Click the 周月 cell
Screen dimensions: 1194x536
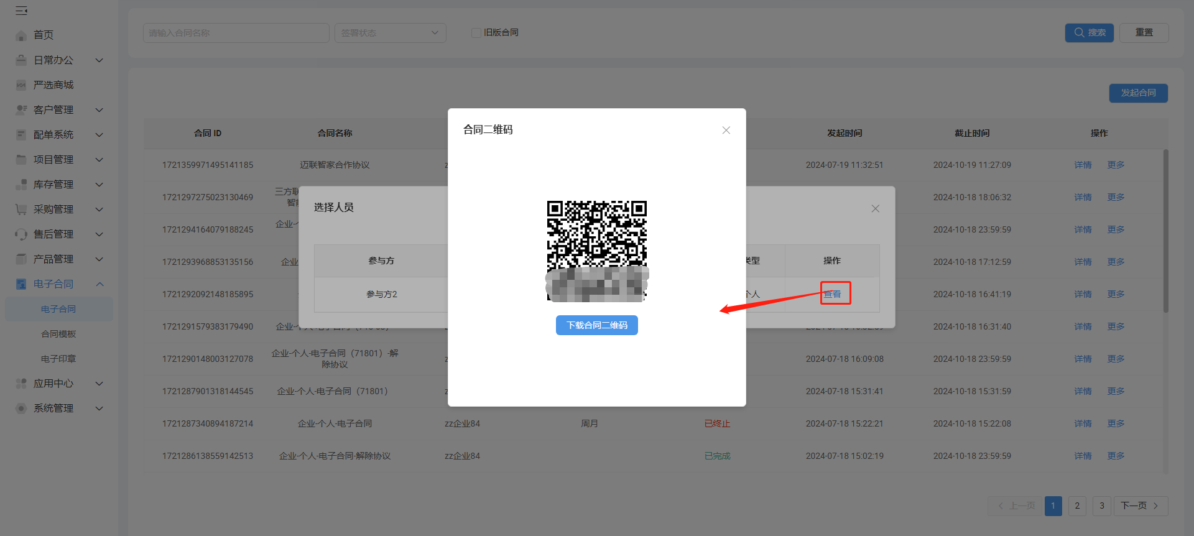click(x=590, y=423)
